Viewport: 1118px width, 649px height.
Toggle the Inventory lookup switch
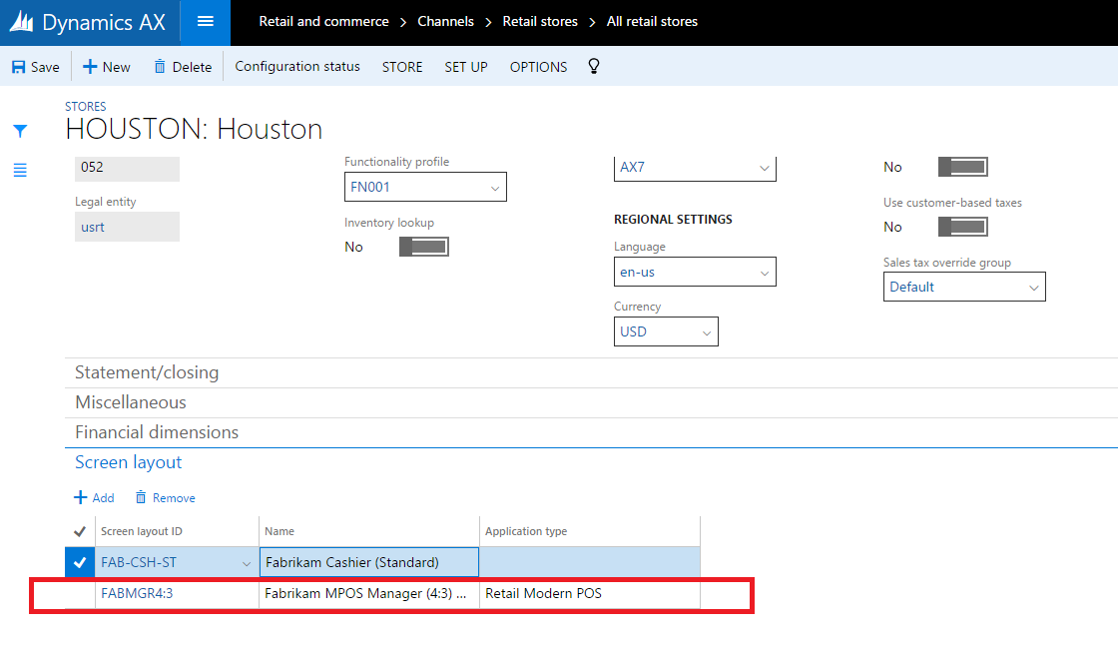tap(423, 247)
